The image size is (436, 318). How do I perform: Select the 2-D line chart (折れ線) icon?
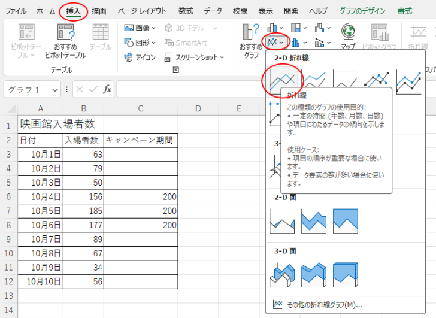pos(283,80)
